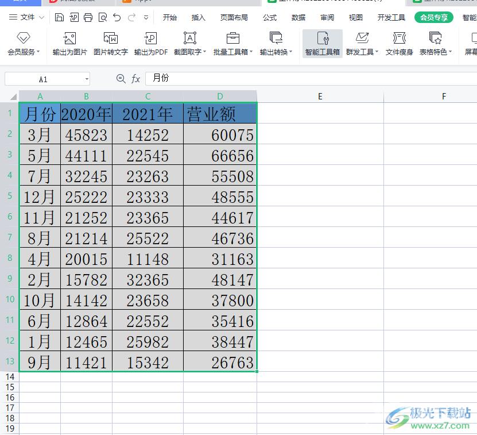Click cell with value 20015

(87, 258)
